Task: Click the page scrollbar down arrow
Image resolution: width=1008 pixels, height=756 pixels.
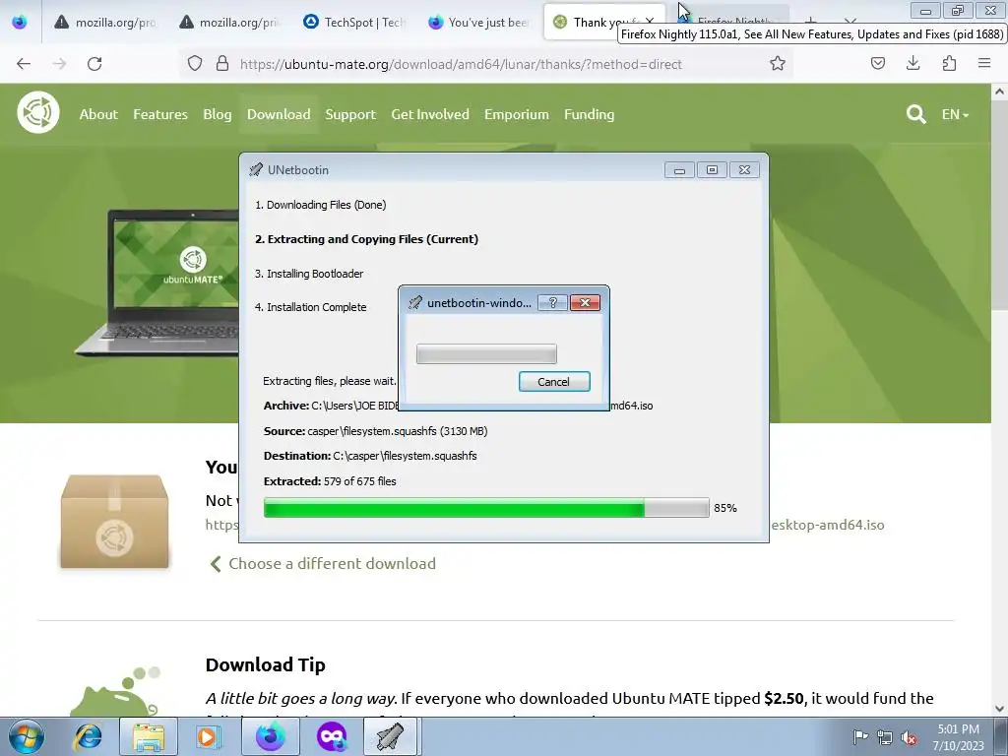Action: pos(1000,709)
